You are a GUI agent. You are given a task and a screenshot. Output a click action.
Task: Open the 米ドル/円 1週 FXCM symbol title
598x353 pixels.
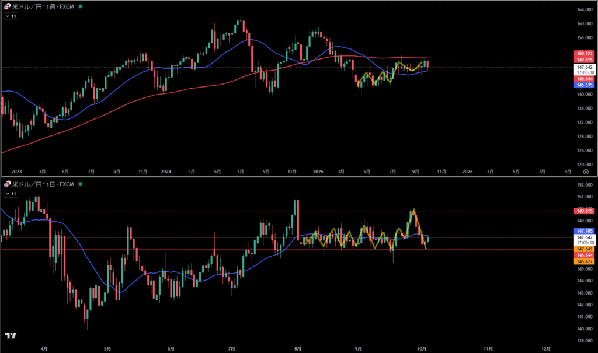click(44, 6)
